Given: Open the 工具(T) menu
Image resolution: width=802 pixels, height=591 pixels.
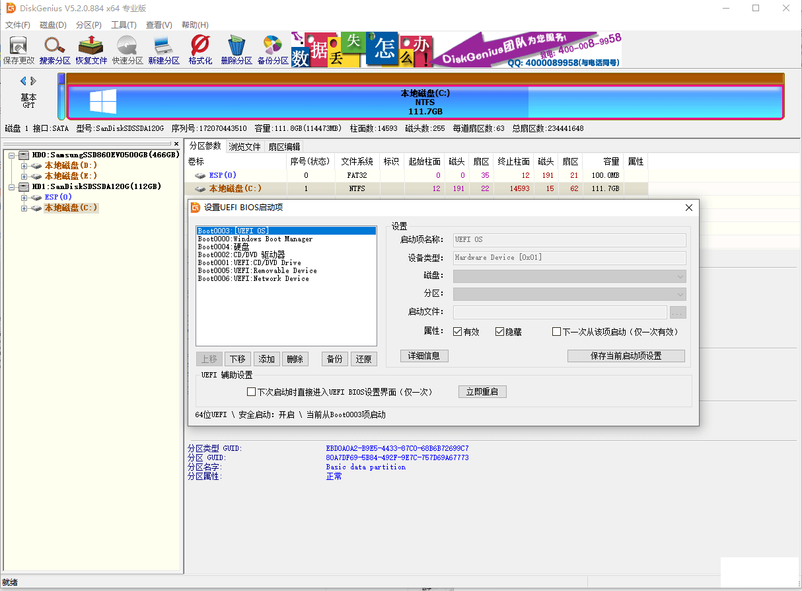Looking at the screenshot, I should pos(124,24).
